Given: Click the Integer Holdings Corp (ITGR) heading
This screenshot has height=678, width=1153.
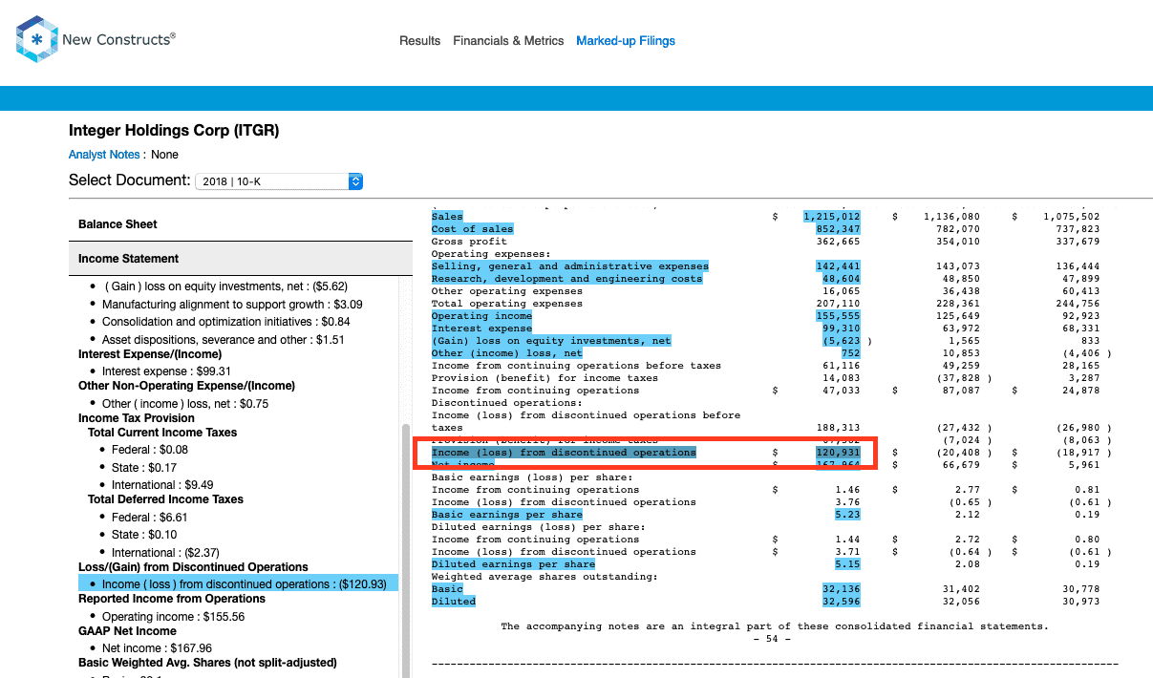Looking at the screenshot, I should (174, 131).
